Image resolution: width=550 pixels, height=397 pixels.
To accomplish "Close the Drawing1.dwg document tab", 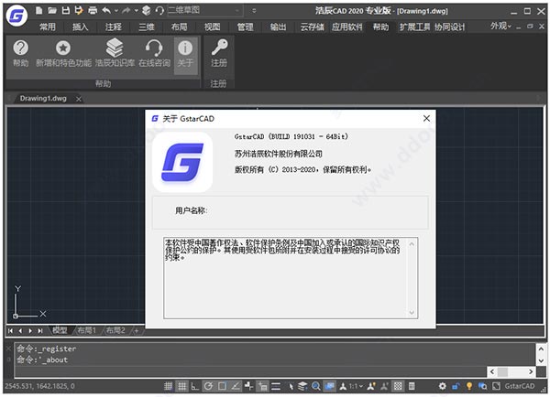I will point(79,99).
